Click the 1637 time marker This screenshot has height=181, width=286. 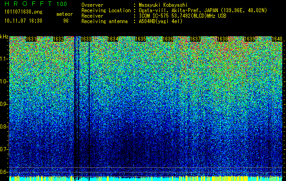pos(195,39)
